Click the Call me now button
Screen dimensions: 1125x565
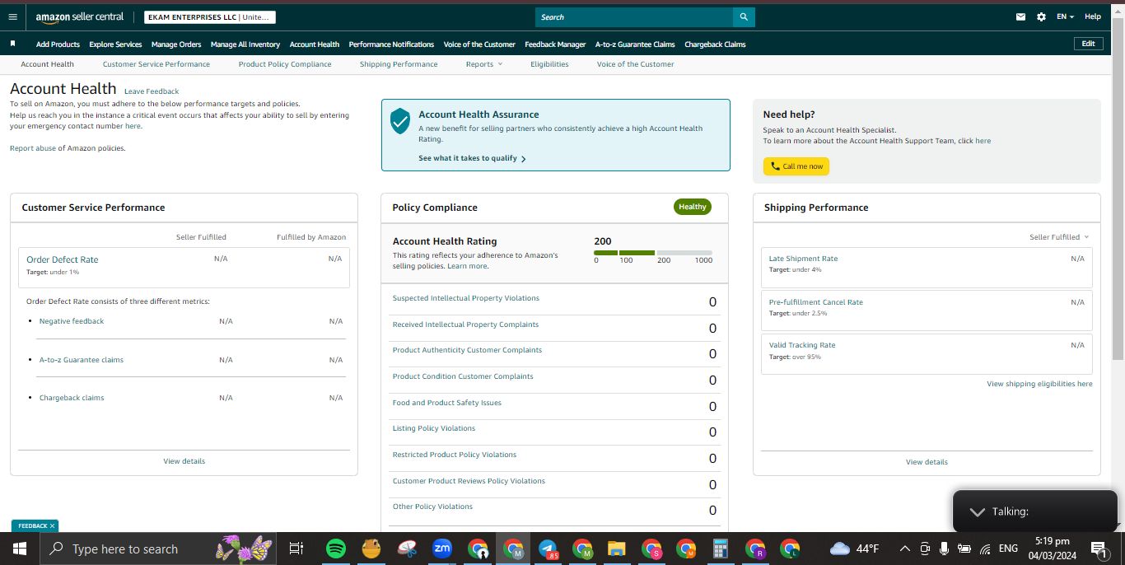tap(796, 166)
